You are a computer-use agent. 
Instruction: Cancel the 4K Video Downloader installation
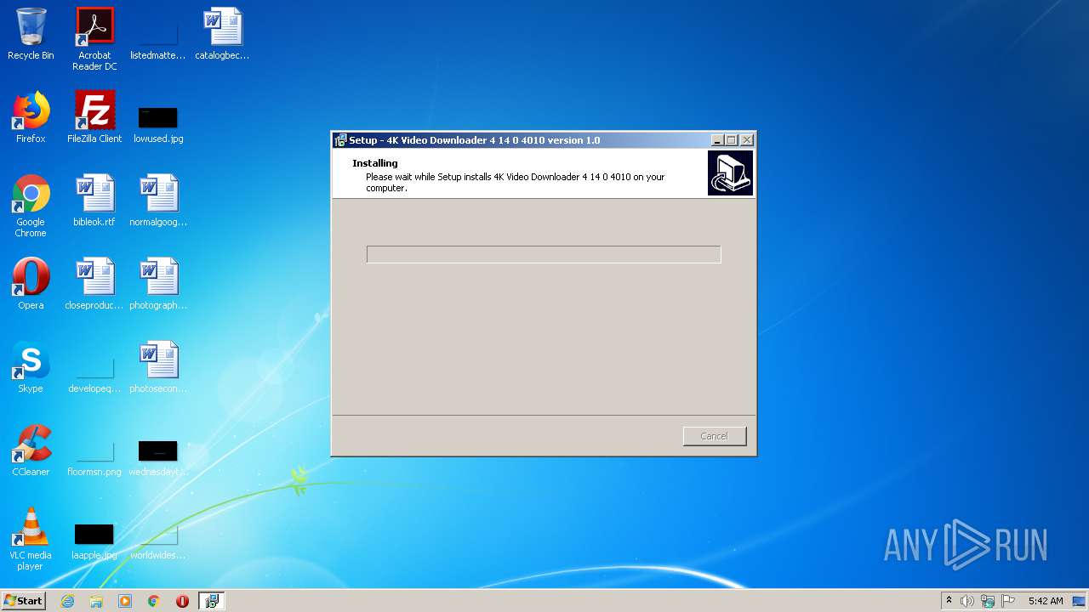tap(715, 436)
